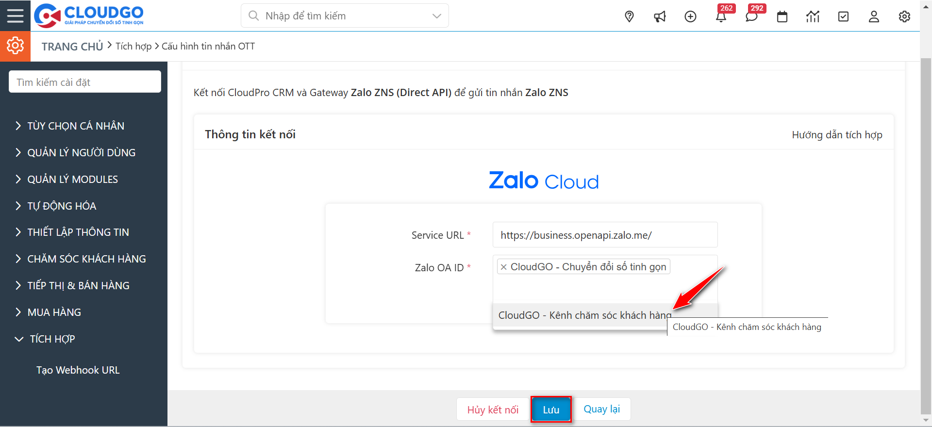Click the Cấu hình tin nhắn OTT breadcrumb text
This screenshot has height=427, width=932.
pyautogui.click(x=208, y=46)
